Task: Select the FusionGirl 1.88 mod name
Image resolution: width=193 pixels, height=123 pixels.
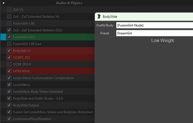Action: click(x=24, y=23)
